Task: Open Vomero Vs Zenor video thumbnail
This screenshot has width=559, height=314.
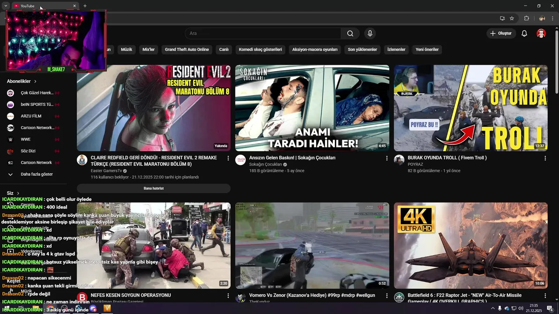Action: pyautogui.click(x=312, y=246)
